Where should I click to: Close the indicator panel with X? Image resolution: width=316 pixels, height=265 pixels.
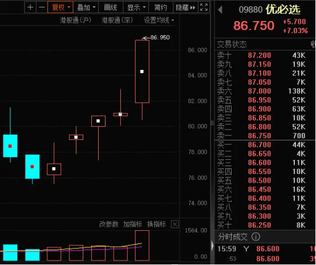click(175, 225)
